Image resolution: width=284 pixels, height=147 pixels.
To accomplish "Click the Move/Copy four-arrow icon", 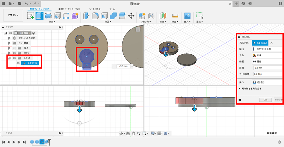I will [x=131, y=15].
